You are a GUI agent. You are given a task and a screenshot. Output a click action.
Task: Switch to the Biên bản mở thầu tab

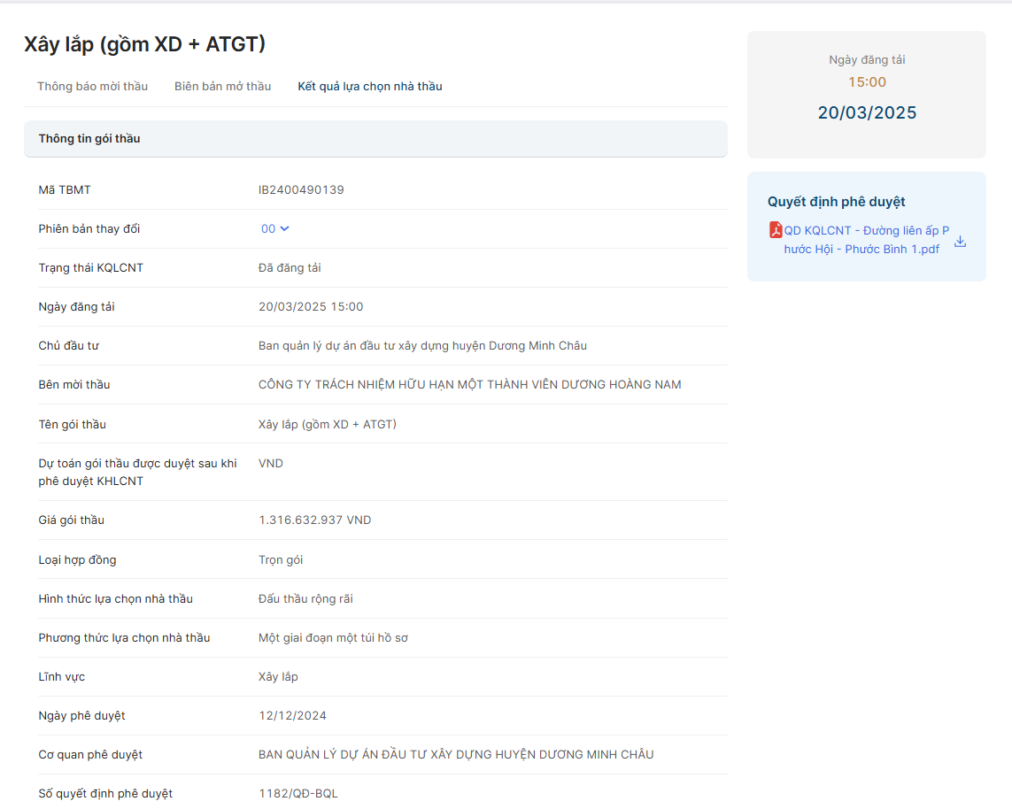[222, 87]
